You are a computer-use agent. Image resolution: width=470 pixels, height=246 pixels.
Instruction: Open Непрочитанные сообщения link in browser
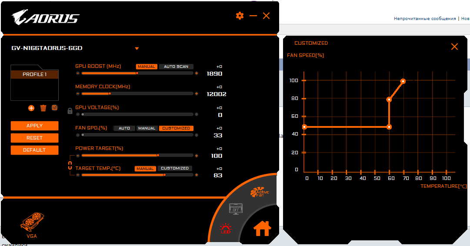coord(425,19)
